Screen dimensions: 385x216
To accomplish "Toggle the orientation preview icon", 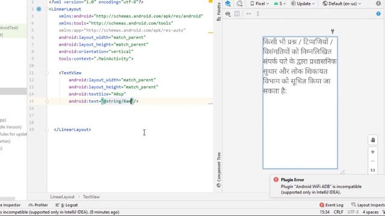I will click(x=239, y=4).
